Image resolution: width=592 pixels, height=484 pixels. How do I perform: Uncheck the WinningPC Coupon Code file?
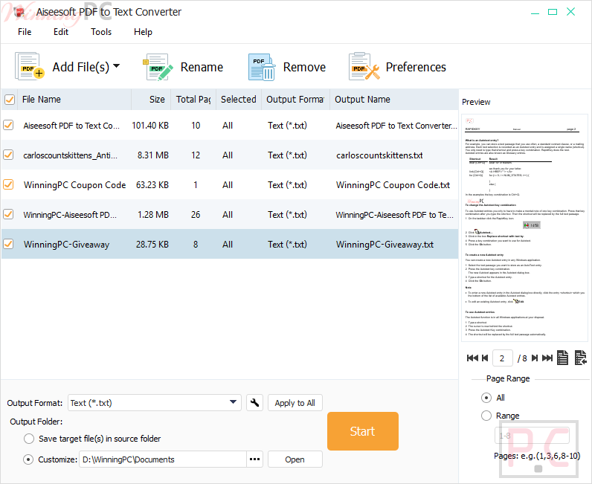click(8, 184)
